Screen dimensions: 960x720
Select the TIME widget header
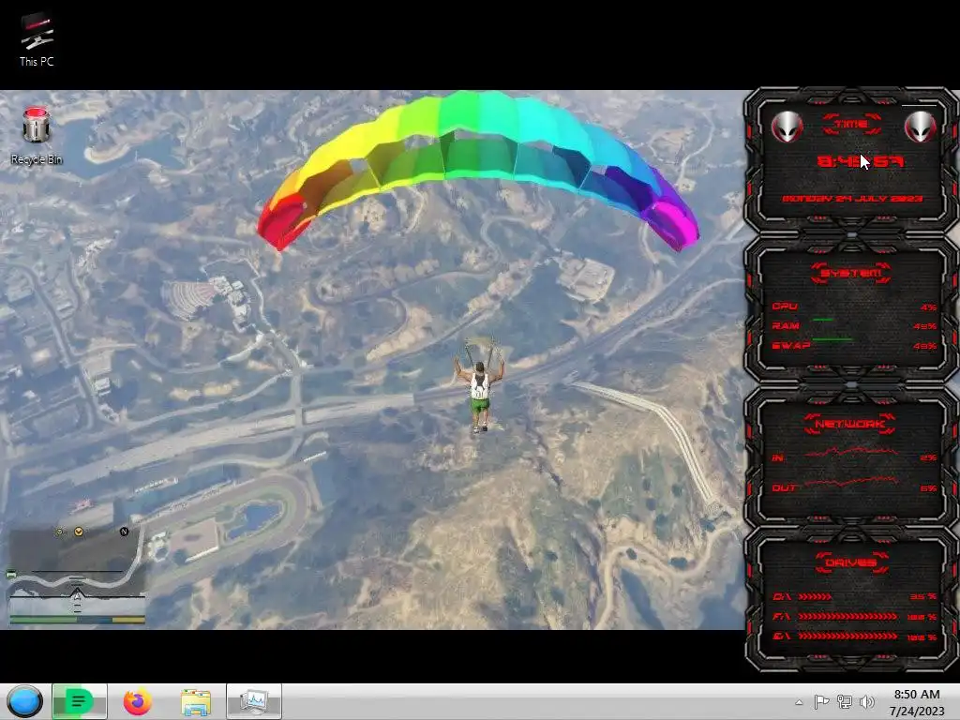(851, 125)
